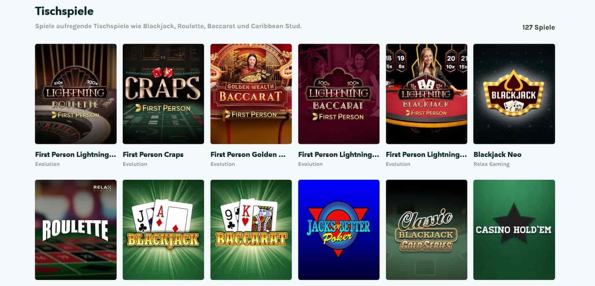Open the First Person Golden title link

248,154
